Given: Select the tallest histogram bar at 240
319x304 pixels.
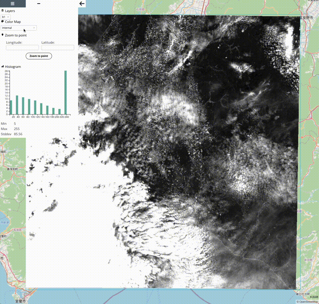Looking at the screenshot, I should pyautogui.click(x=65, y=92).
